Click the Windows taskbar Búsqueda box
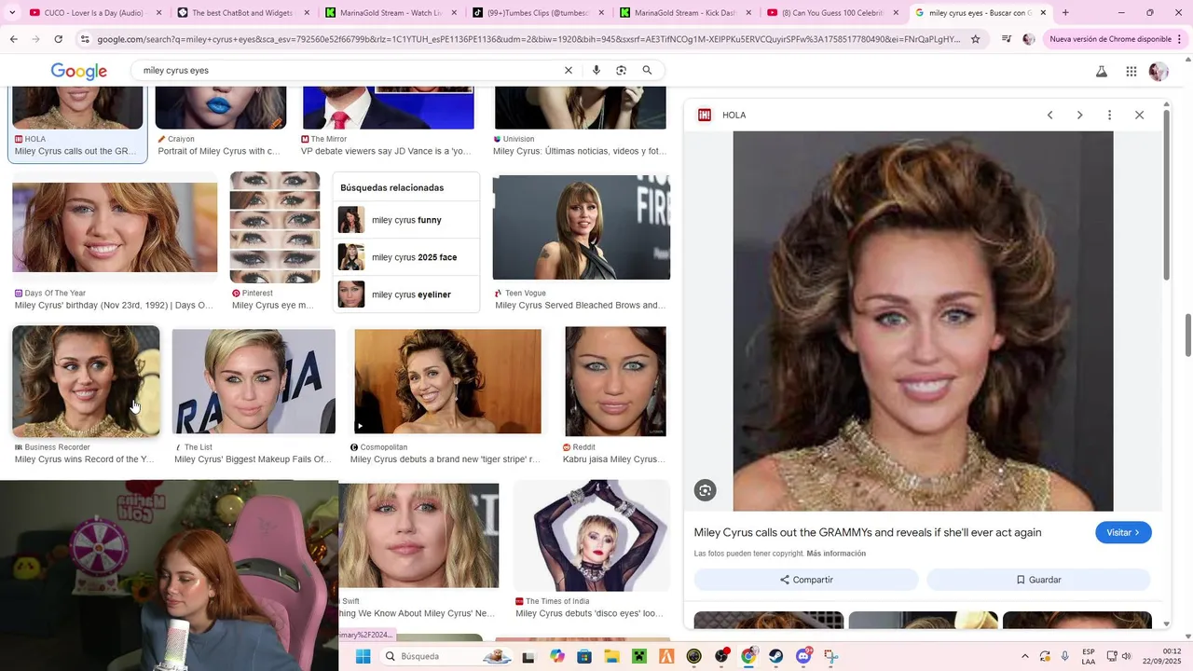Screen dimensions: 1193x671 [447, 656]
